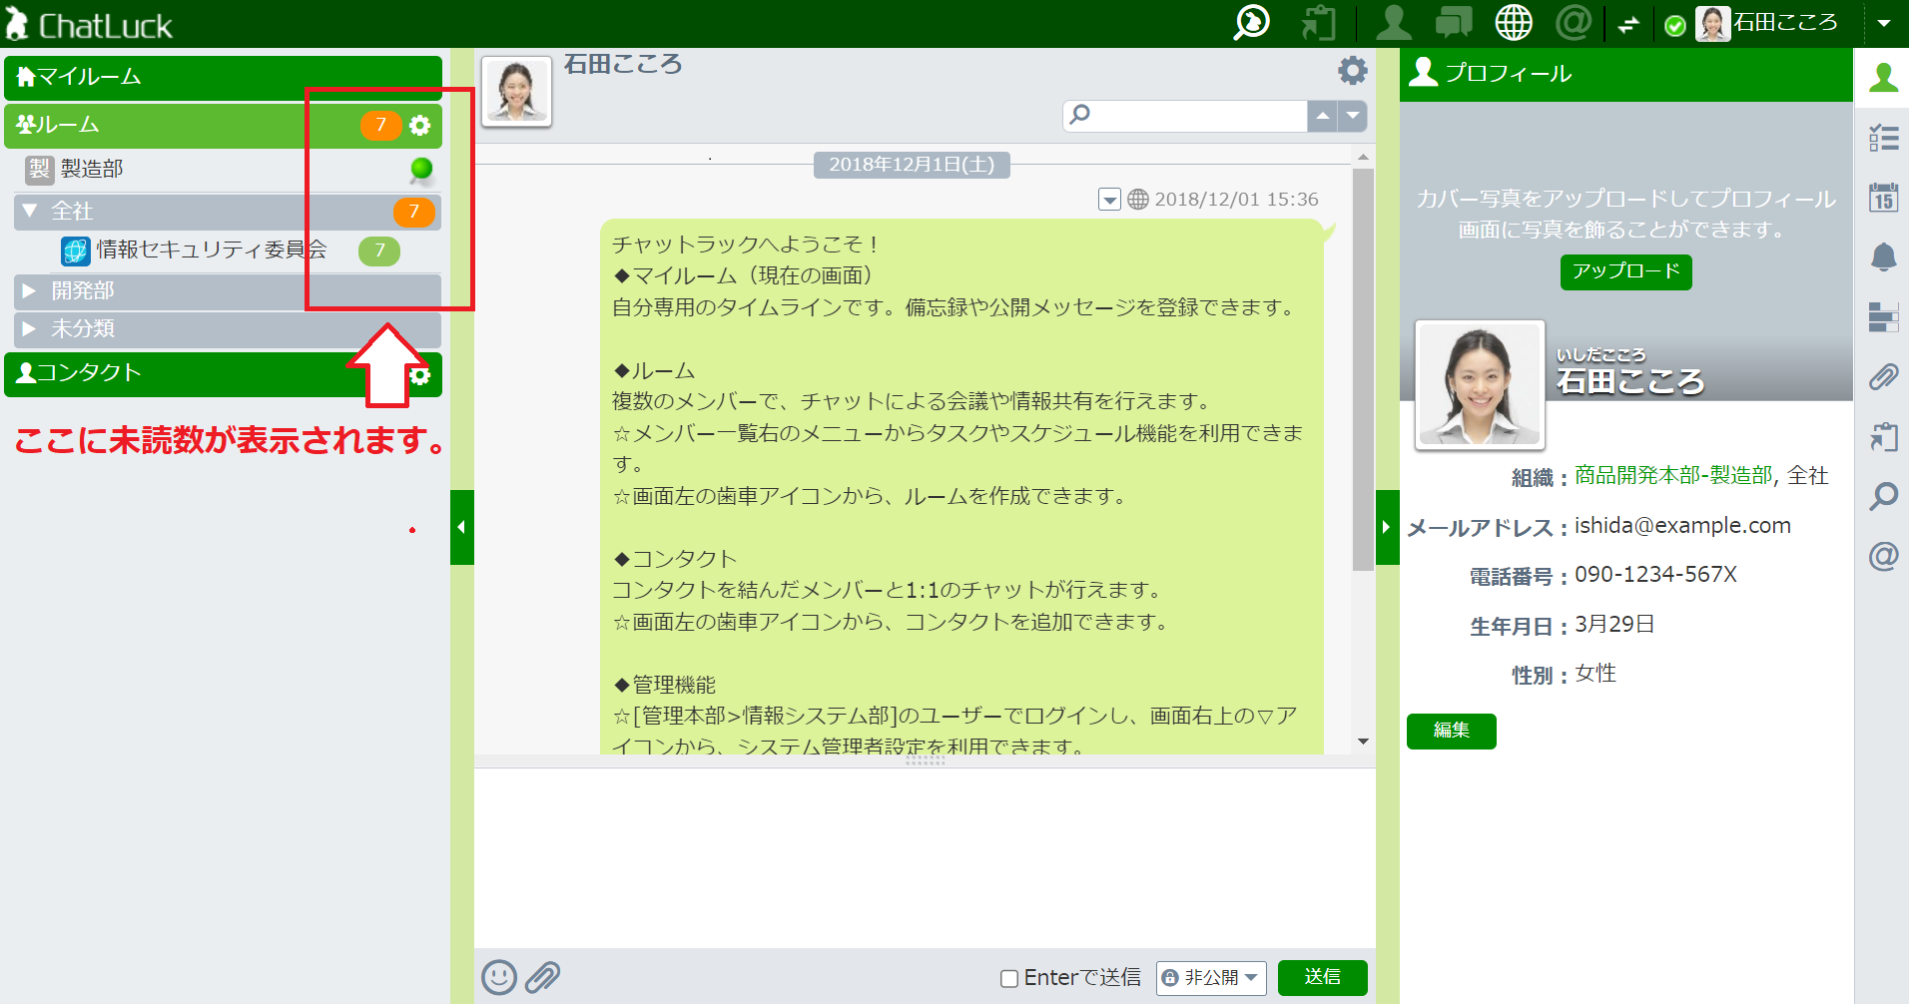This screenshot has width=1909, height=1004.
Task: Collapse the 全社 group
Action: [x=30, y=211]
